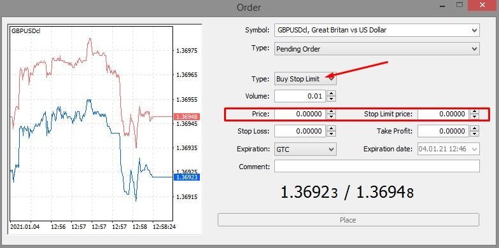Screen dimensions: 499x248
Task: Click the 1.36975 price axis label
Action: 187,51
